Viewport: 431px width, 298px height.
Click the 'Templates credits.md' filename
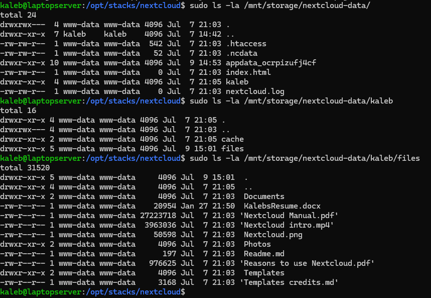pyautogui.click(x=289, y=282)
